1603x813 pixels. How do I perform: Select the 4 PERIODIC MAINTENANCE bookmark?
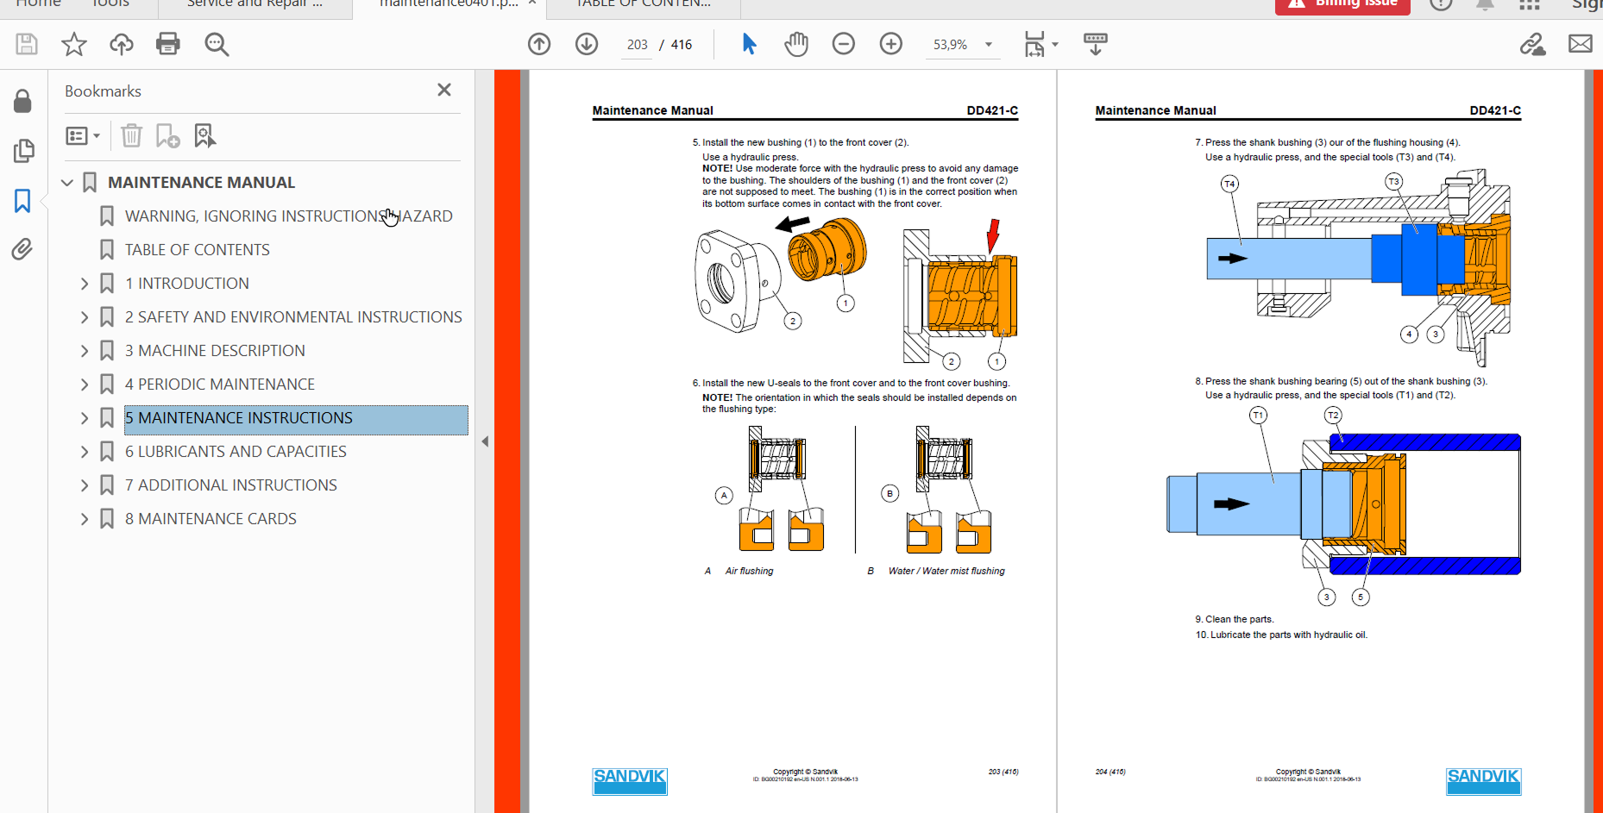(219, 385)
